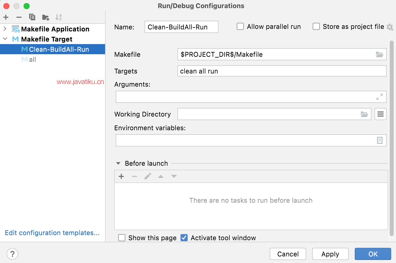Image resolution: width=396 pixels, height=263 pixels.
Task: Remove the selected run configuration
Action: click(19, 17)
